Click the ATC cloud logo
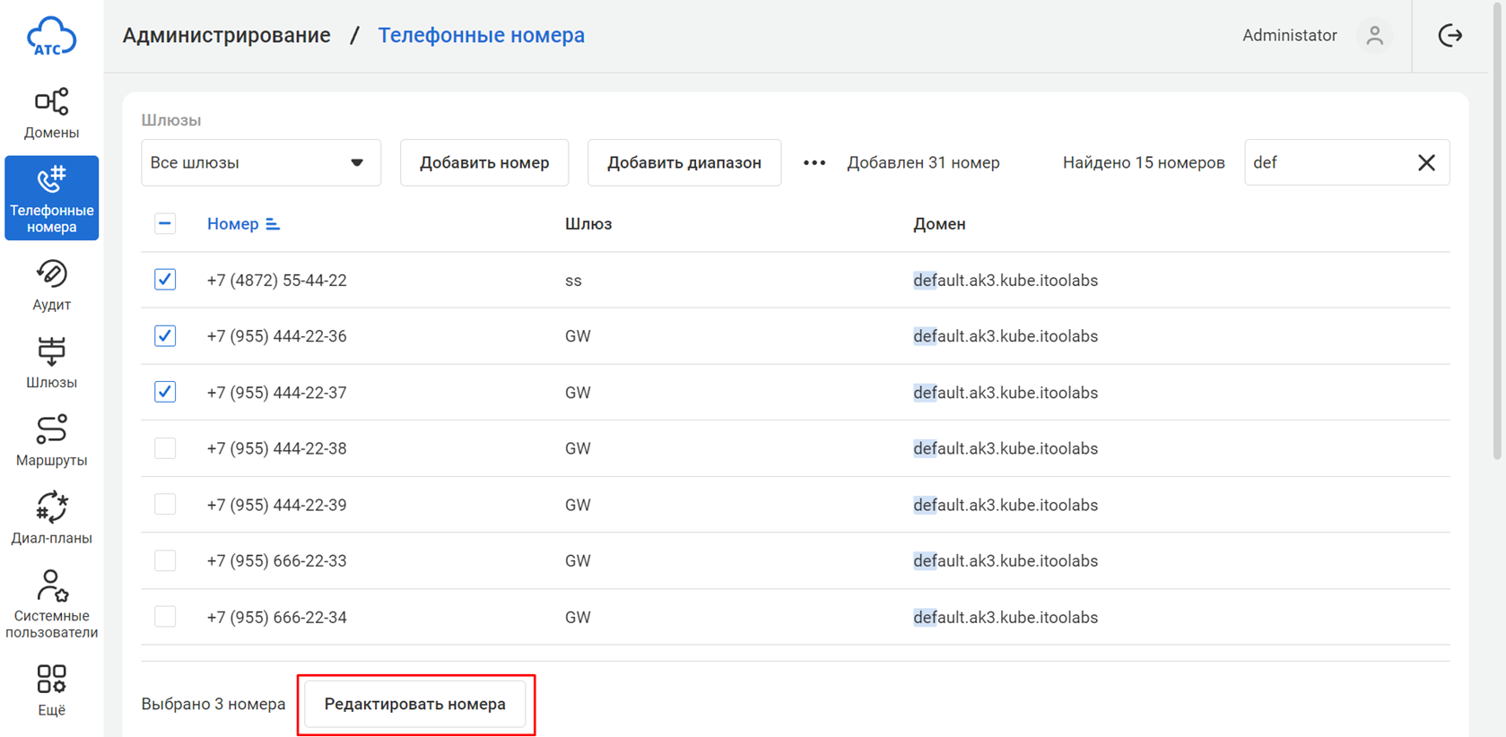Screen dimensions: 1506x737 tap(51, 36)
